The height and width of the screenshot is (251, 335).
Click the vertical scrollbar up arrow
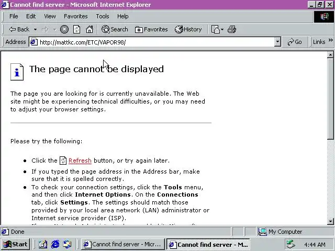click(x=330, y=54)
